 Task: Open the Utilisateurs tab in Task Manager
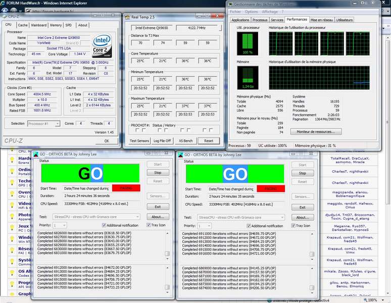click(x=344, y=20)
